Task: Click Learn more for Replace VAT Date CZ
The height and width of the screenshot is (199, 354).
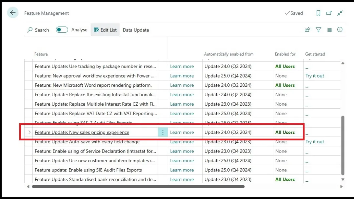Action: point(182,114)
